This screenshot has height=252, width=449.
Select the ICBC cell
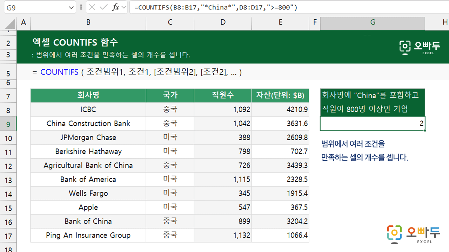pyautogui.click(x=88, y=110)
